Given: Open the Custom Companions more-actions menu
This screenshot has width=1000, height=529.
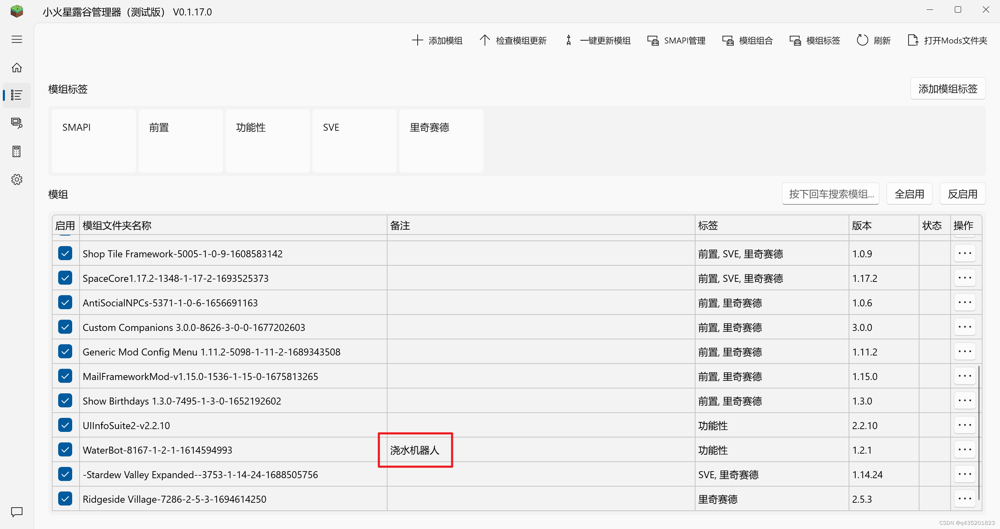Looking at the screenshot, I should pos(965,327).
